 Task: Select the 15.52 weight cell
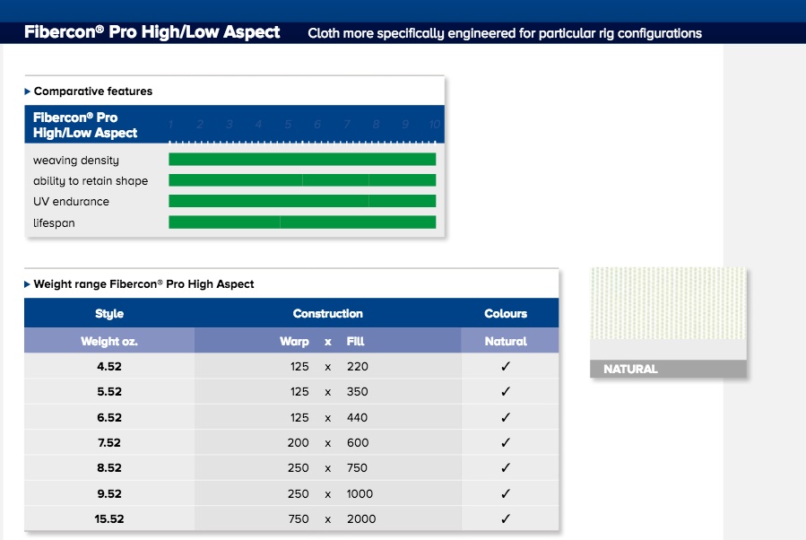109,518
